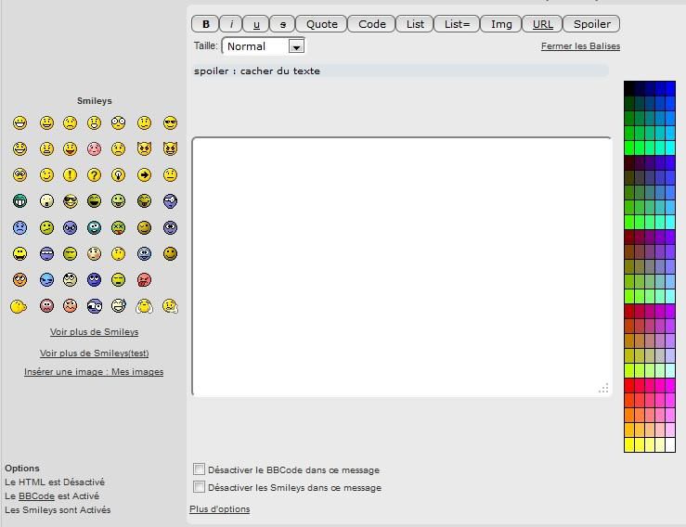Apply italic with the i button
Image resolution: width=686 pixels, height=527 pixels.
pyautogui.click(x=231, y=24)
